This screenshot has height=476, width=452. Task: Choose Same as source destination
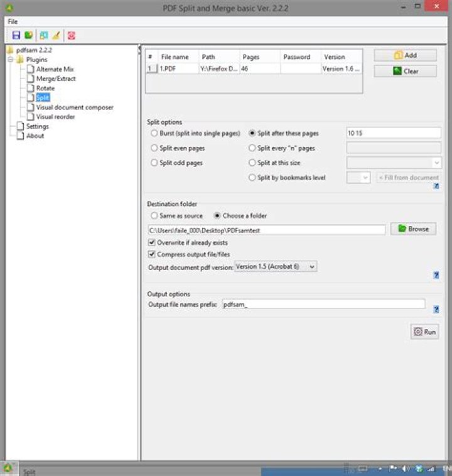154,215
